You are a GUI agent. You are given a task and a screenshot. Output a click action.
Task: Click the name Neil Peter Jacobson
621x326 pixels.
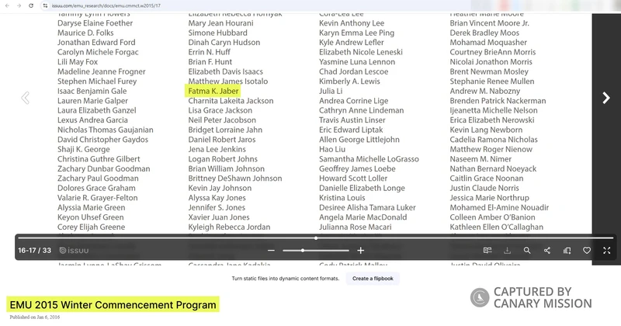[x=222, y=120]
